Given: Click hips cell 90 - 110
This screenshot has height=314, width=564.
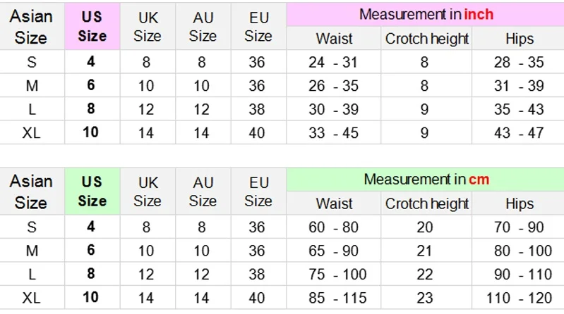Looking at the screenshot, I should 519,274.
